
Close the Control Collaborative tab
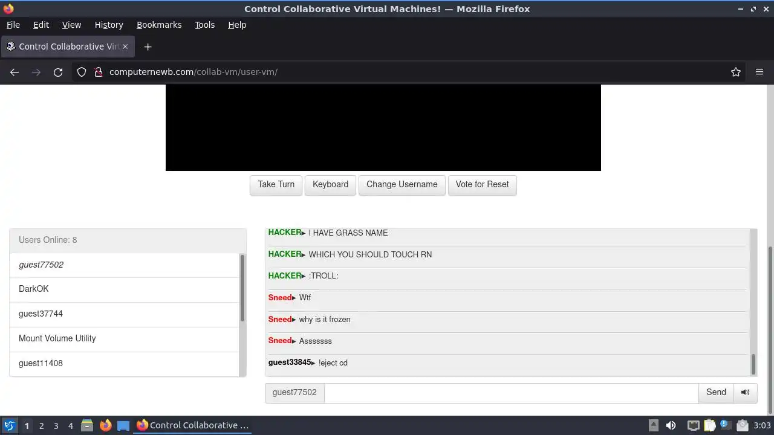coord(125,47)
